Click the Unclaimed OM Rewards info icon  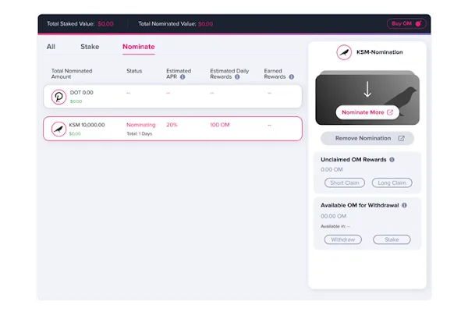point(392,160)
